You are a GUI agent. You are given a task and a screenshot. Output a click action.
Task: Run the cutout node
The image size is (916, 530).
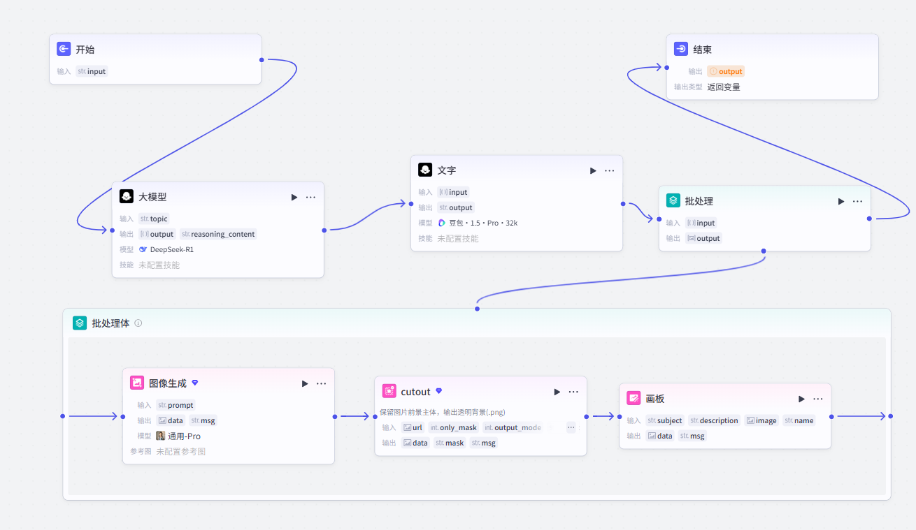[x=557, y=392]
